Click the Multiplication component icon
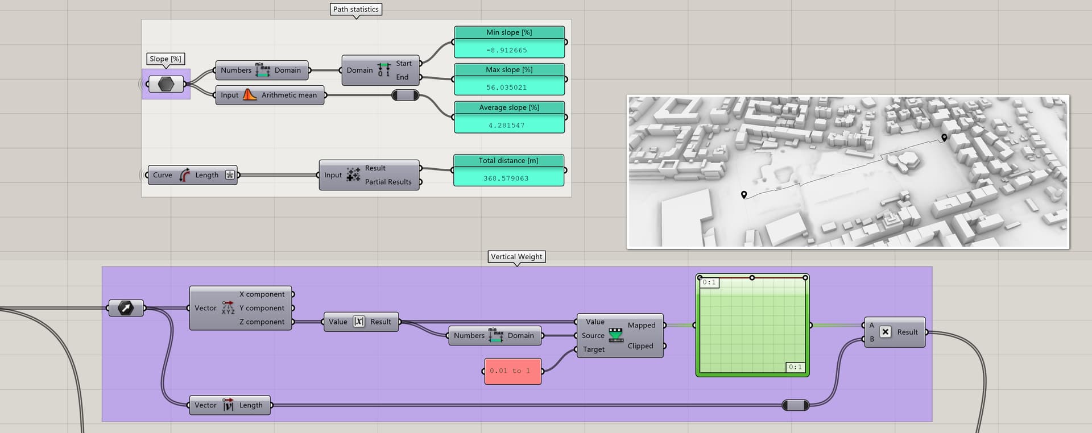Image resolution: width=1092 pixels, height=433 pixels. [x=886, y=332]
